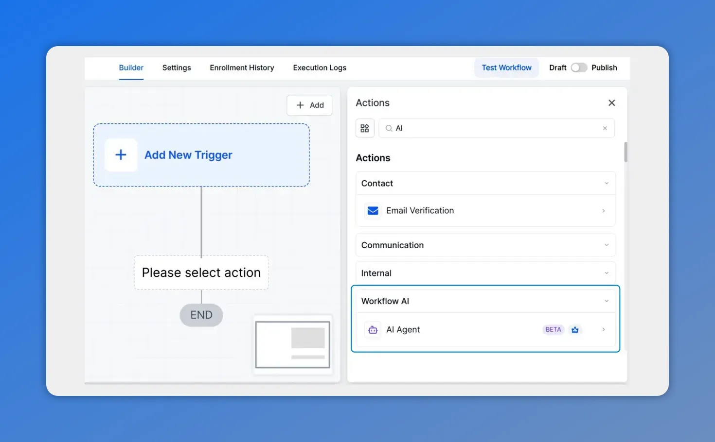The height and width of the screenshot is (442, 715).
Task: Toggle the Draft/Publish switch
Action: click(579, 68)
